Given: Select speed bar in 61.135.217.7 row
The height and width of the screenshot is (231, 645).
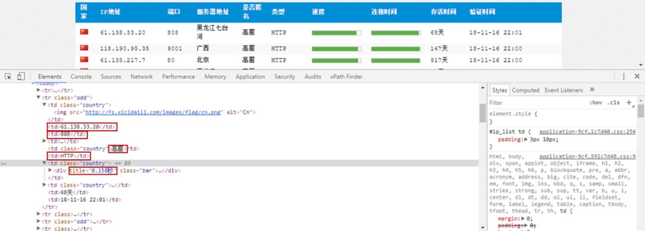Looking at the screenshot, I should point(336,60).
